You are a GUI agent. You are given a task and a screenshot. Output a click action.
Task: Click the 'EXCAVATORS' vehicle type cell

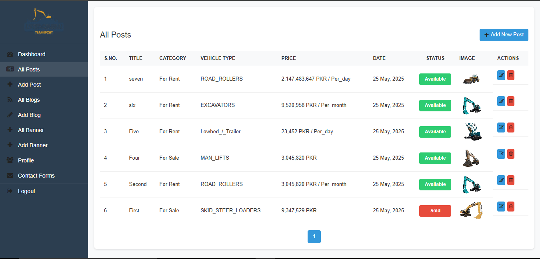click(218, 105)
